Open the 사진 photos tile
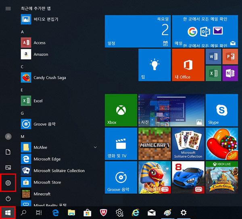Image resolution: width=242 pixels, height=219 pixels. coord(171,110)
